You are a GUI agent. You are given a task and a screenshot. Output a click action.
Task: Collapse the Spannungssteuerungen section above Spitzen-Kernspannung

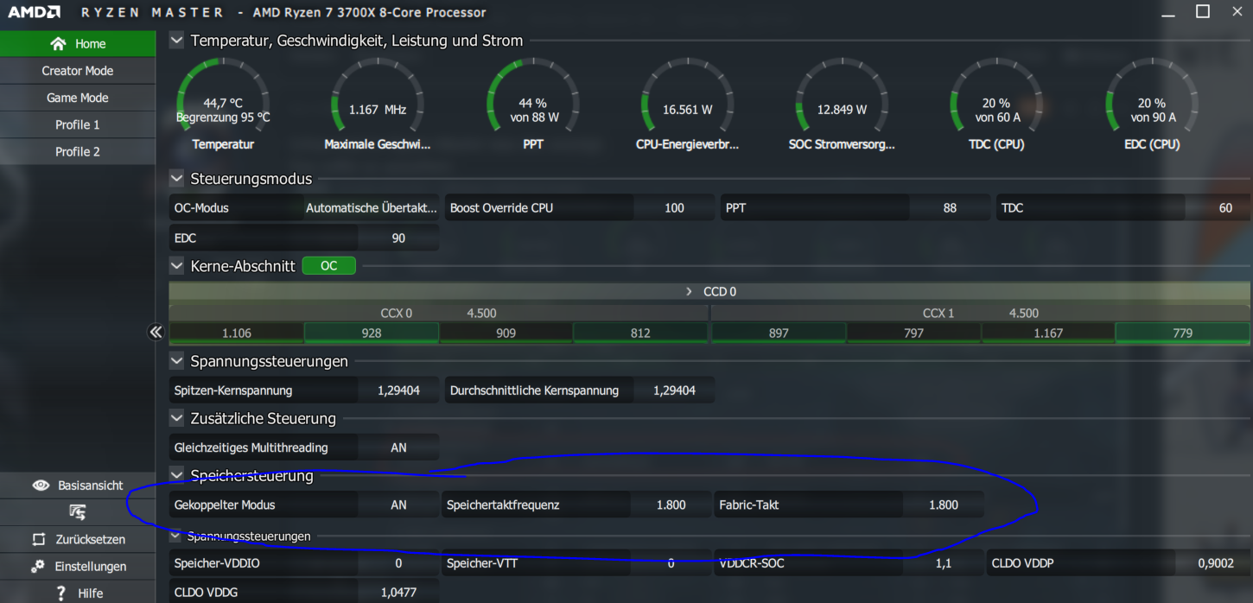177,360
